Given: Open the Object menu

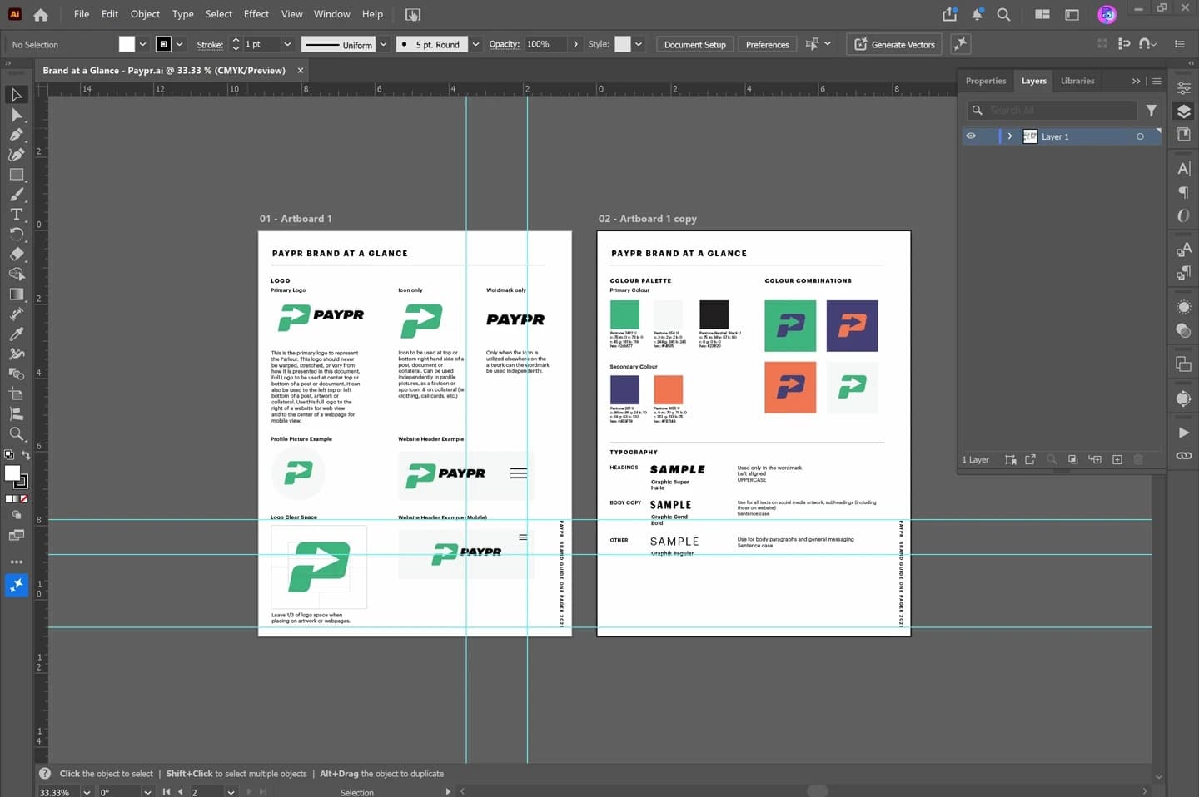Looking at the screenshot, I should [145, 14].
